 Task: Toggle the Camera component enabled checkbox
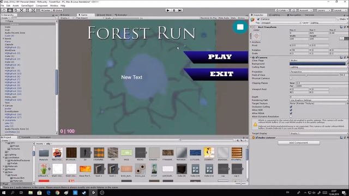257,57
